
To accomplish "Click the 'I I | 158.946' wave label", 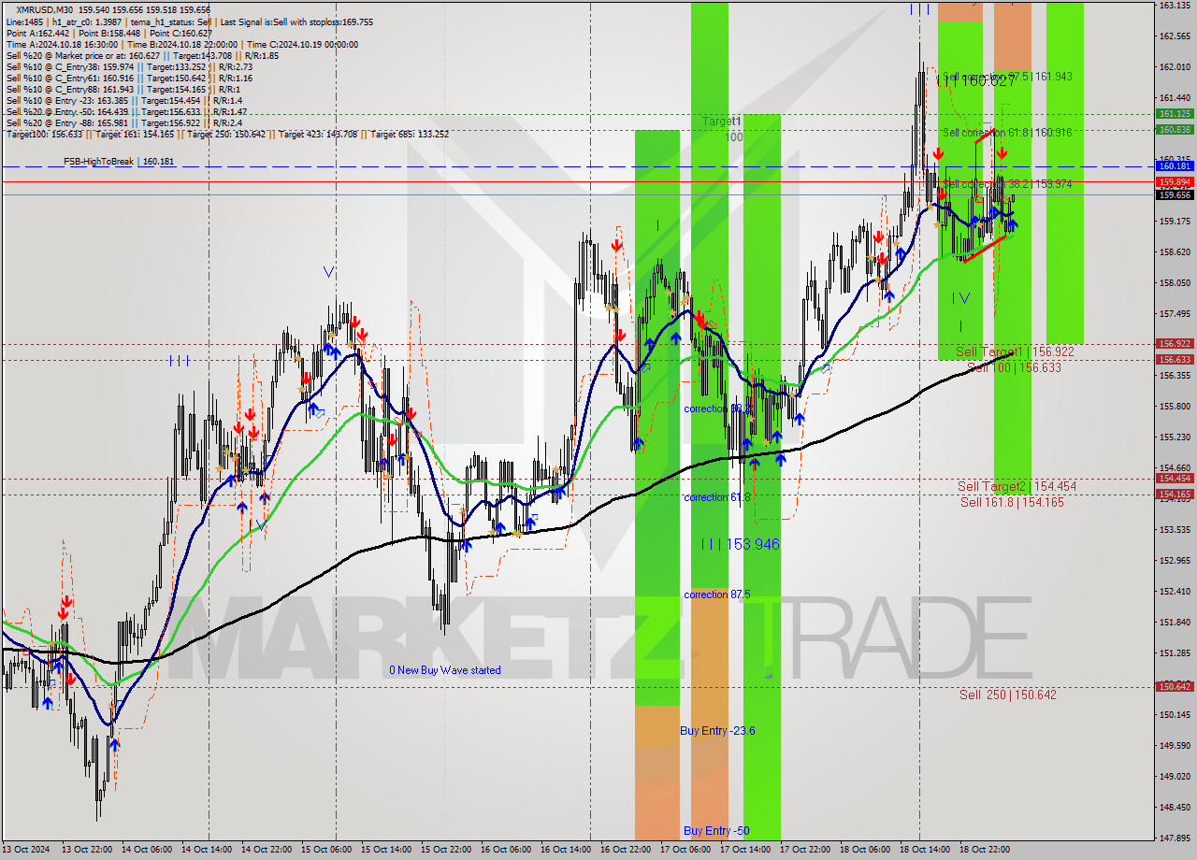I will click(x=741, y=544).
